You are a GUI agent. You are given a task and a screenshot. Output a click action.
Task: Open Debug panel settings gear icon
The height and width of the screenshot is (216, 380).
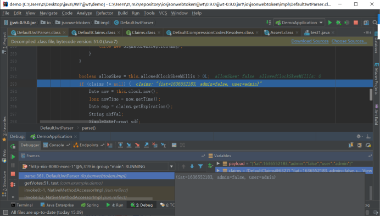pyautogui.click(x=359, y=136)
